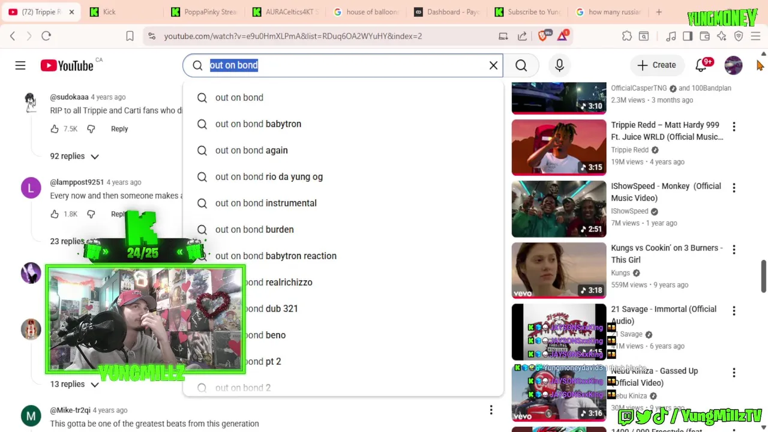Screen dimensions: 768x432
Task: Switch to Dashboard - Payc tab
Action: (447, 12)
